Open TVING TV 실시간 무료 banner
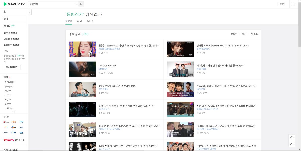 tap(14, 140)
